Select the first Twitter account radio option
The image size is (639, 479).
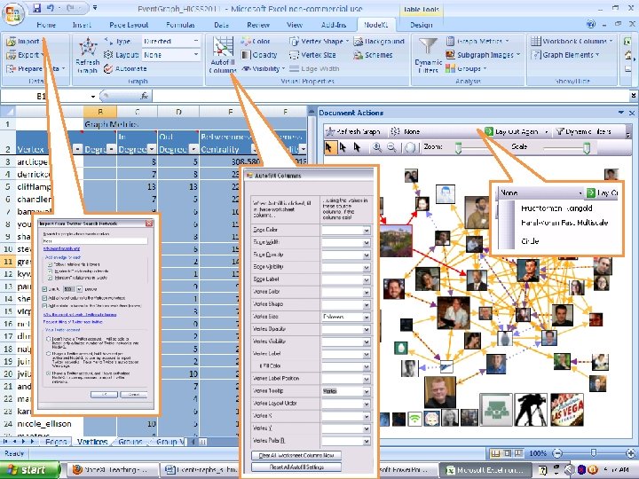[49, 339]
